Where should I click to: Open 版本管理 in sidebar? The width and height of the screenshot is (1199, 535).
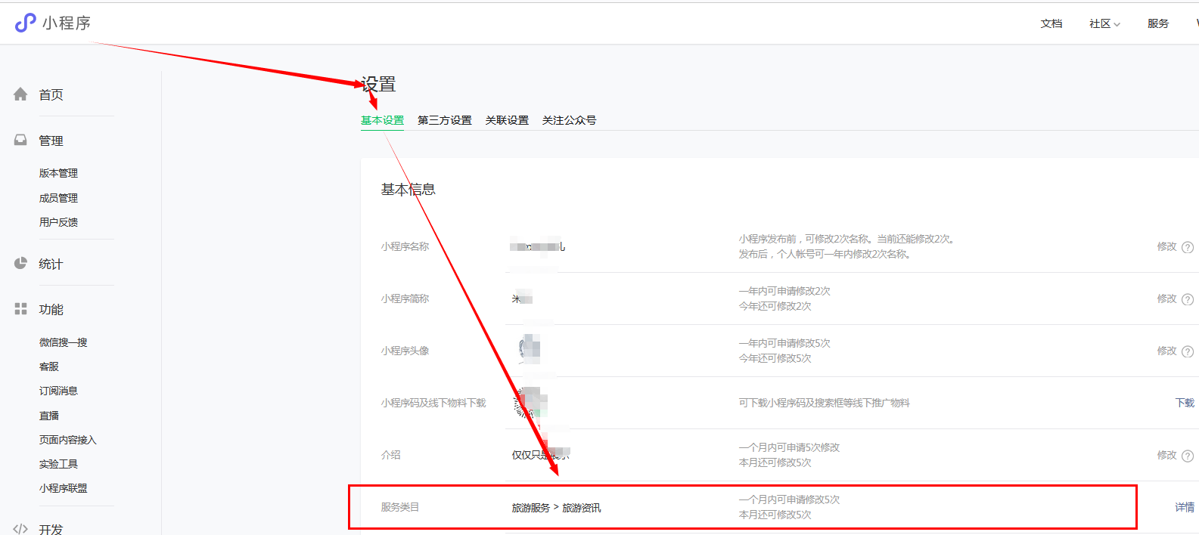58,173
